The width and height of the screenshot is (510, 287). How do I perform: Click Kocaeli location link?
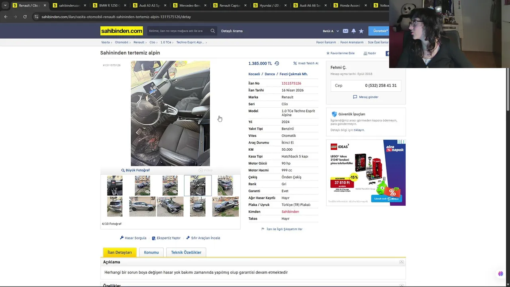[254, 74]
